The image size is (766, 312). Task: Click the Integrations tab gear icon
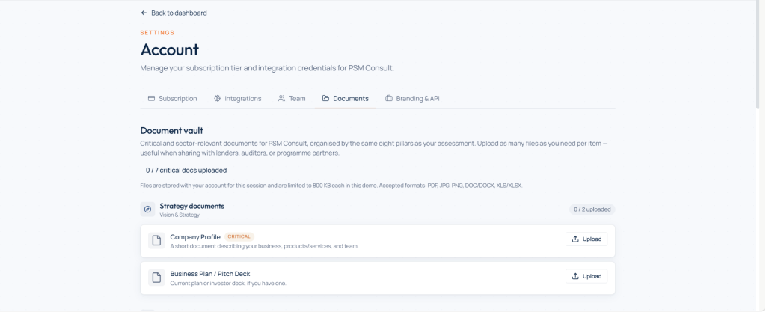pos(218,98)
